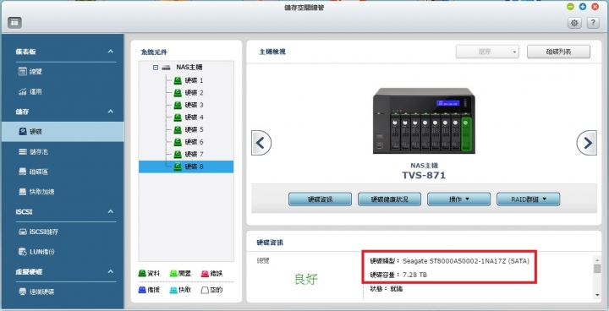Select 硬碟 8 in tree
The width and height of the screenshot is (609, 311).
click(x=186, y=166)
